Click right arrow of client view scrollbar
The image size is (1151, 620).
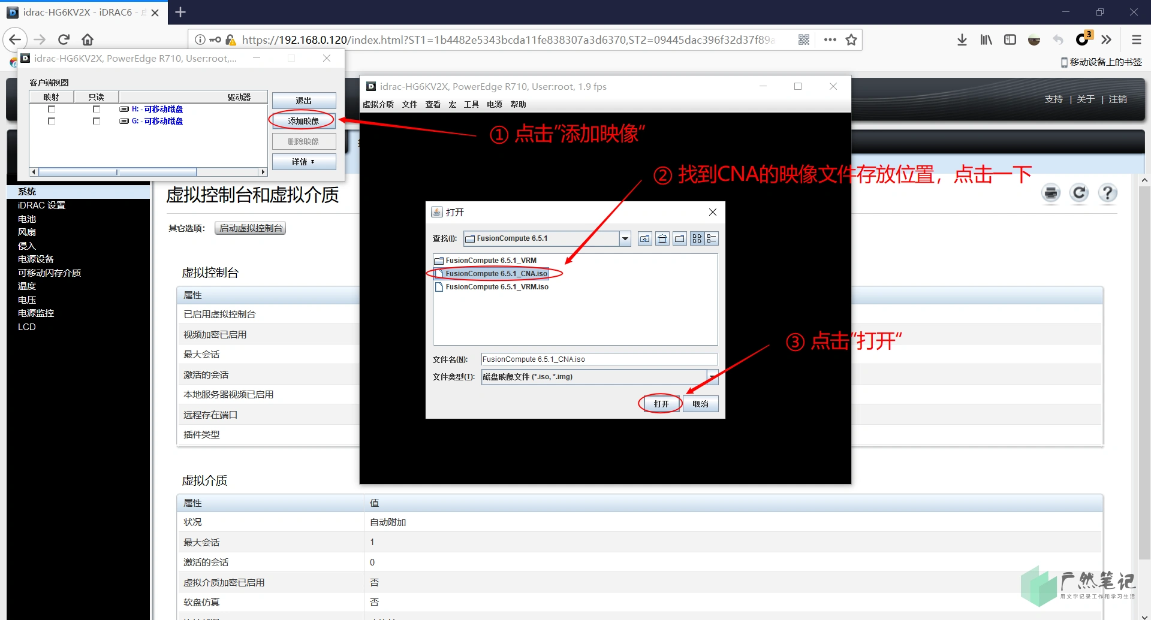263,172
